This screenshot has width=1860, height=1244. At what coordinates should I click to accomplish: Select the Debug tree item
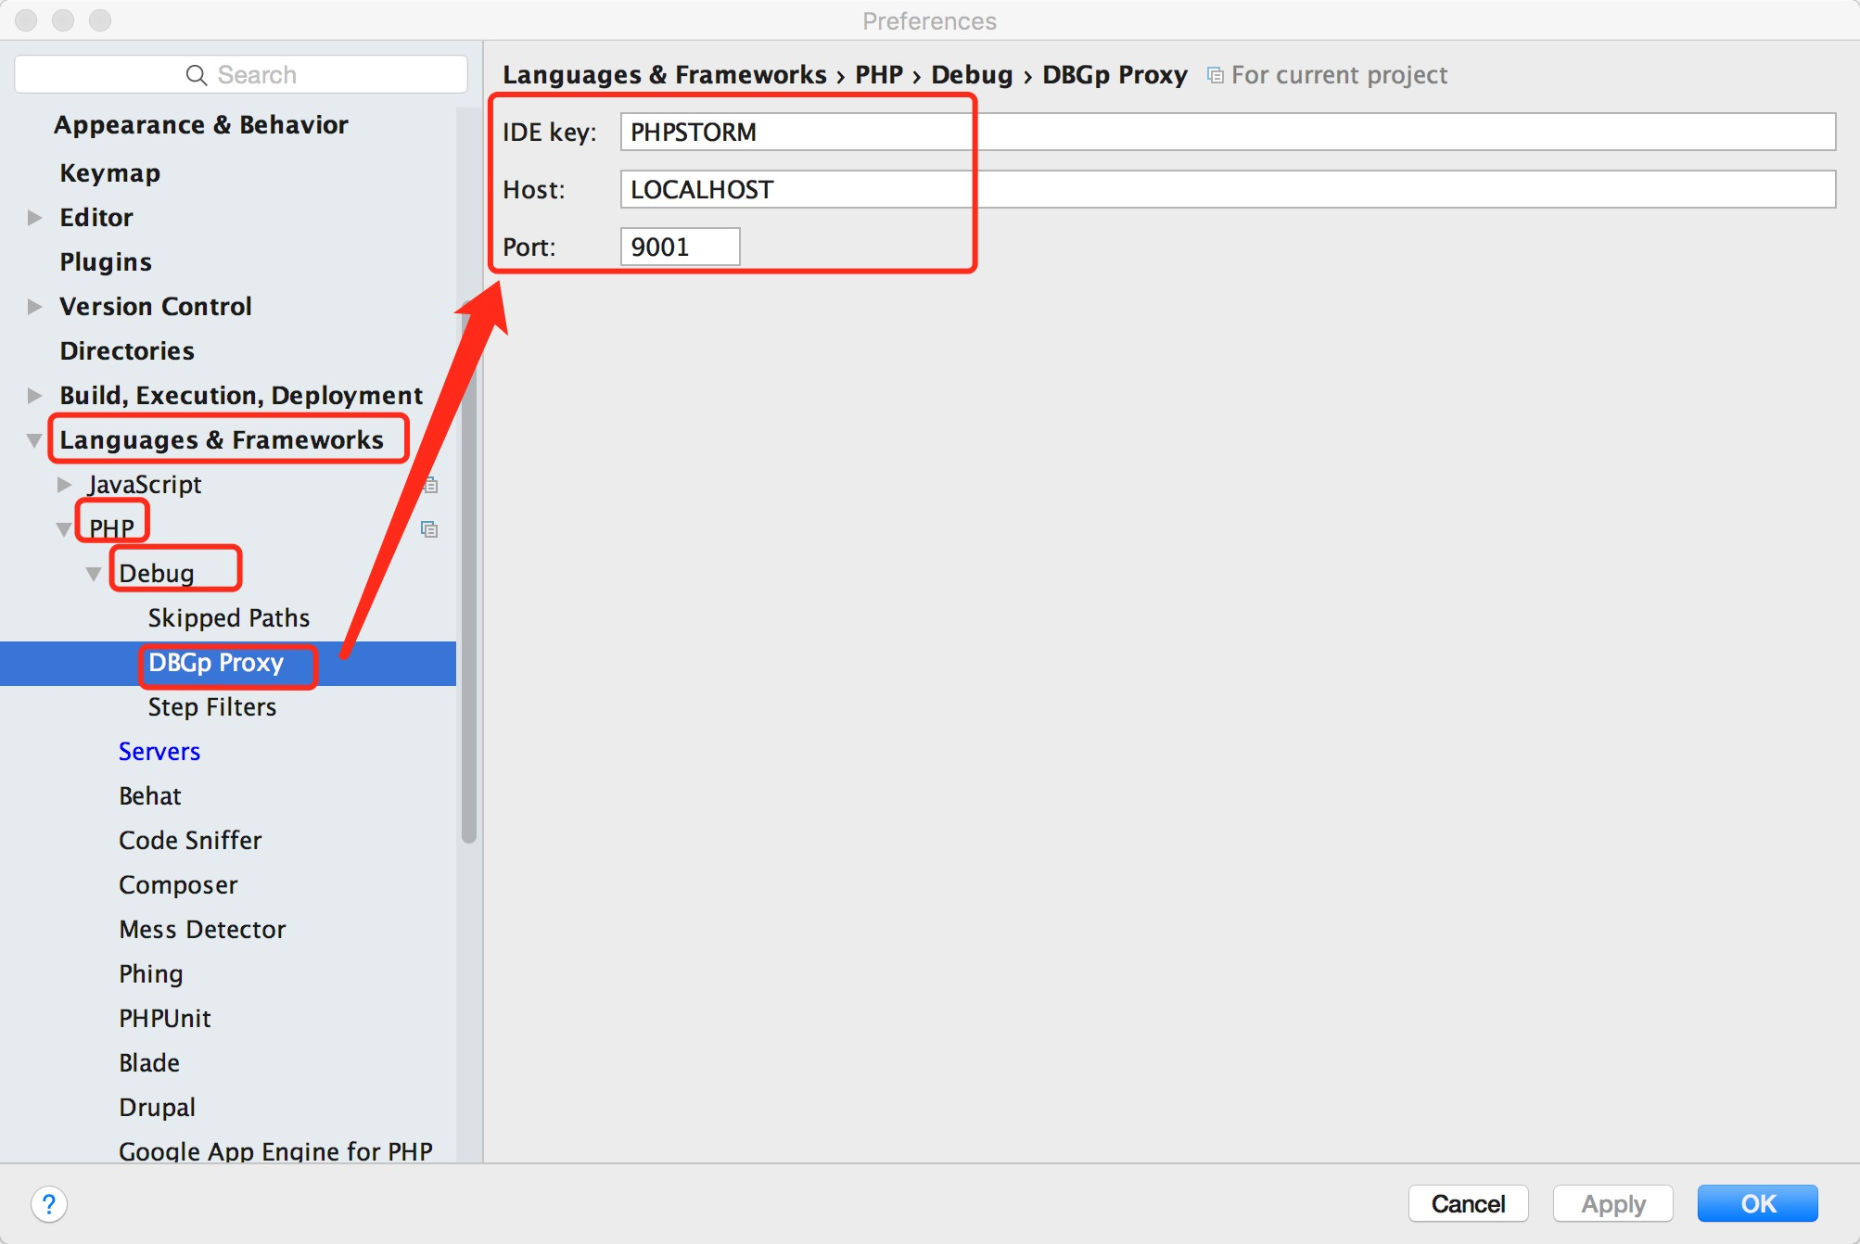coord(157,574)
